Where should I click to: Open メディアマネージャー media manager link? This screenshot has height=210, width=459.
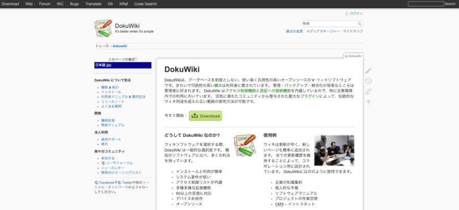[323, 31]
